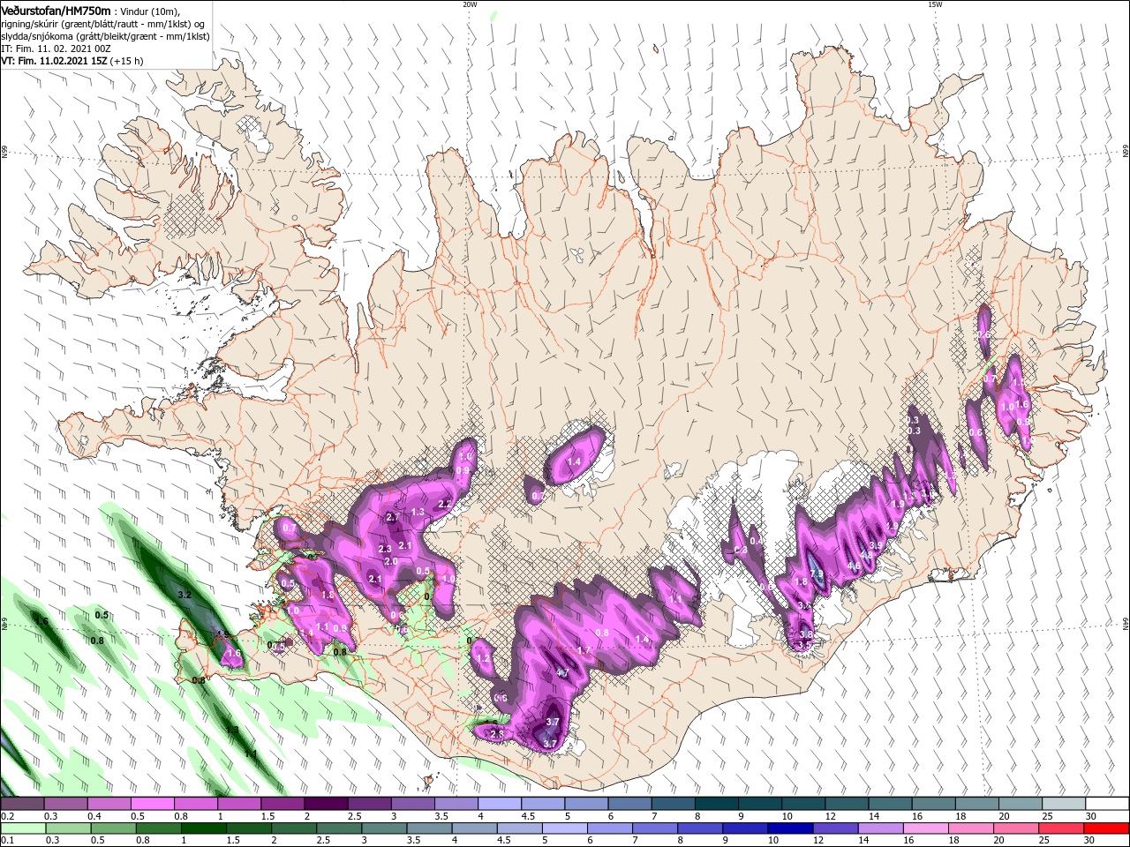
Task: Select the bright pink 0.5 snow-scale swatch
Action: [x=152, y=804]
